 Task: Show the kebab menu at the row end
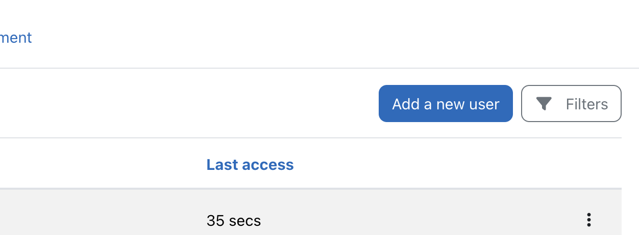[589, 220]
